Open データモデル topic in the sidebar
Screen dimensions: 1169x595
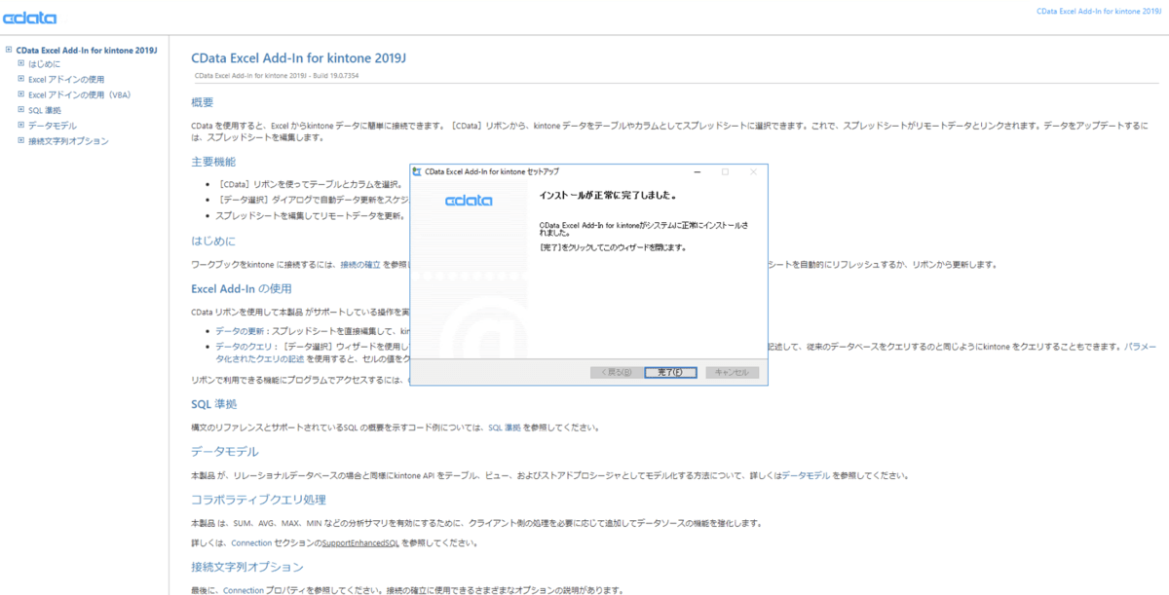coord(53,126)
